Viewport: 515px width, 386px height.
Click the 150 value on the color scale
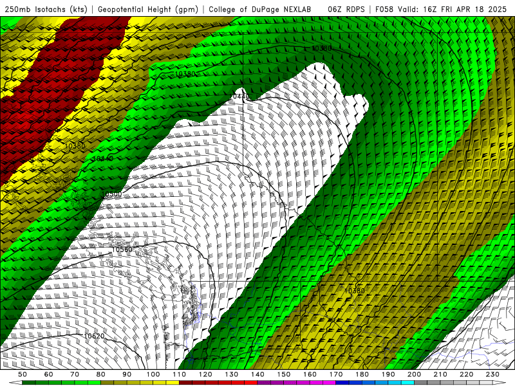point(284,374)
